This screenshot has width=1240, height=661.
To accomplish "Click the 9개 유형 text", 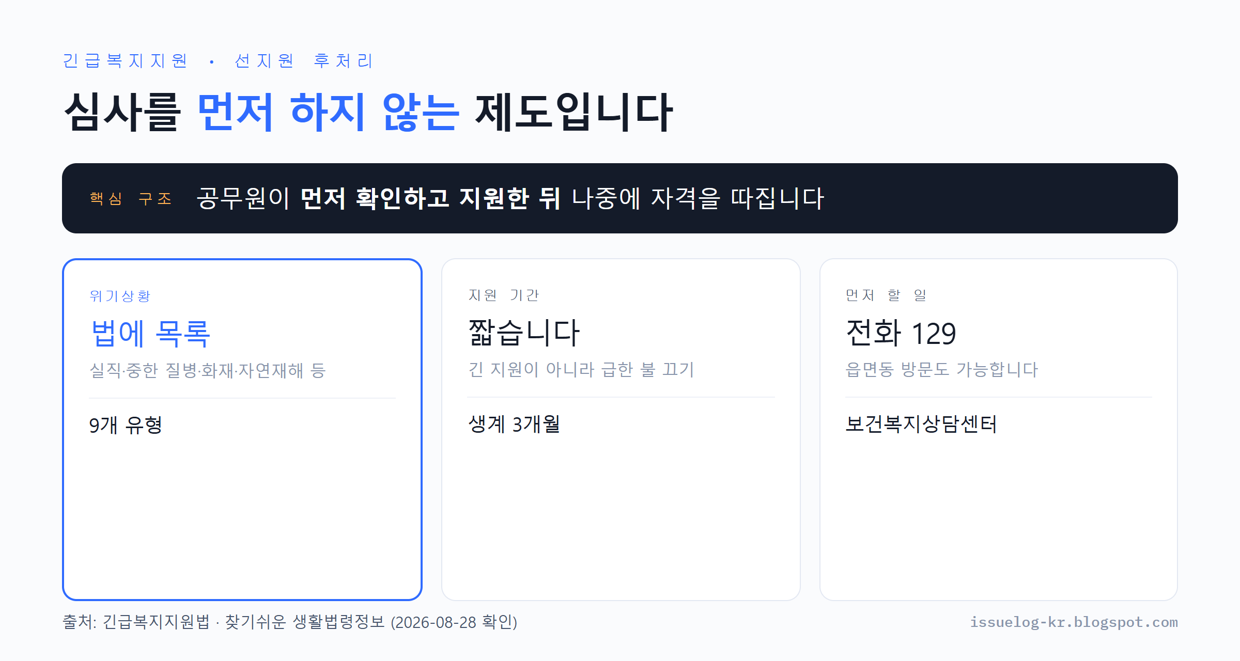I will 126,425.
